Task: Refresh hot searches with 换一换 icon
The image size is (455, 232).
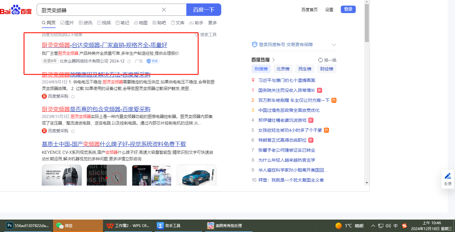Action: (x=320, y=60)
